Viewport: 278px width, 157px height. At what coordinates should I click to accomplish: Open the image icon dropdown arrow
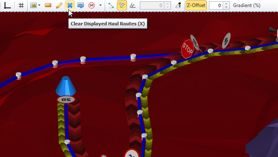(40, 5)
